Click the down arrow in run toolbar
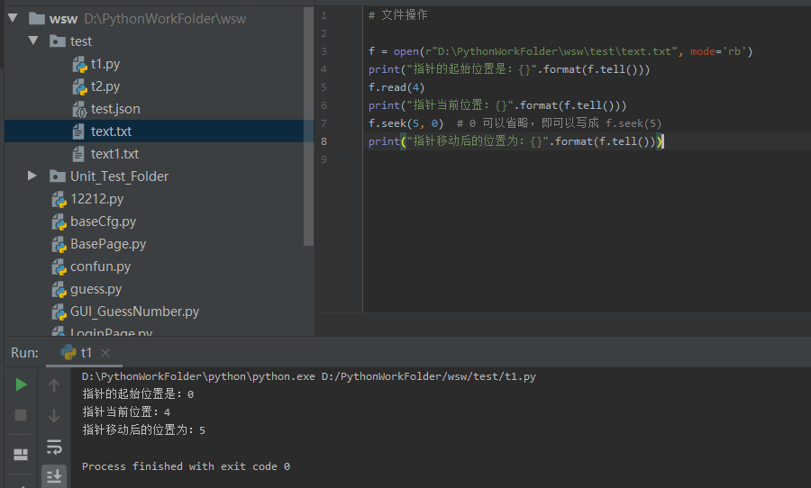The image size is (811, 488). 54,416
